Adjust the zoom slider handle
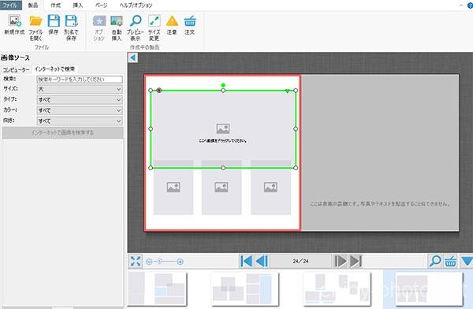 pyautogui.click(x=159, y=262)
